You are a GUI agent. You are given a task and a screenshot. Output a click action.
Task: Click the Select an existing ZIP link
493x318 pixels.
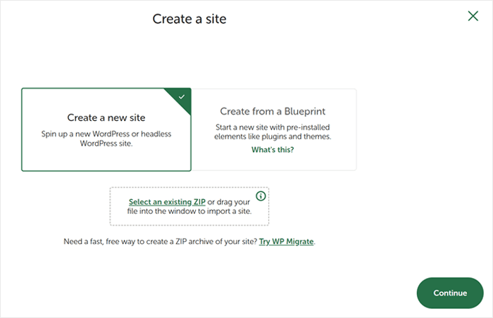pyautogui.click(x=167, y=202)
